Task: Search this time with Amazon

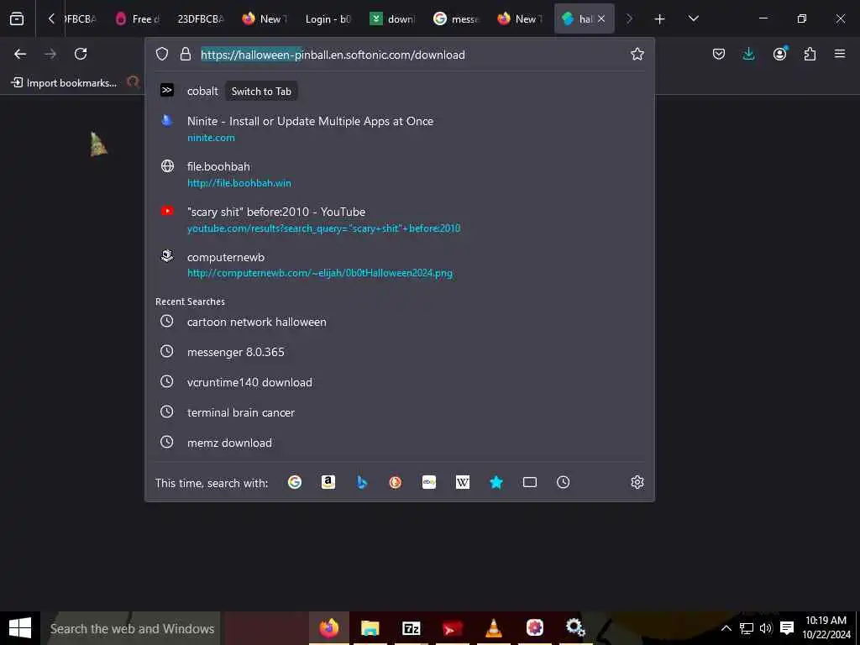Action: [x=328, y=482]
